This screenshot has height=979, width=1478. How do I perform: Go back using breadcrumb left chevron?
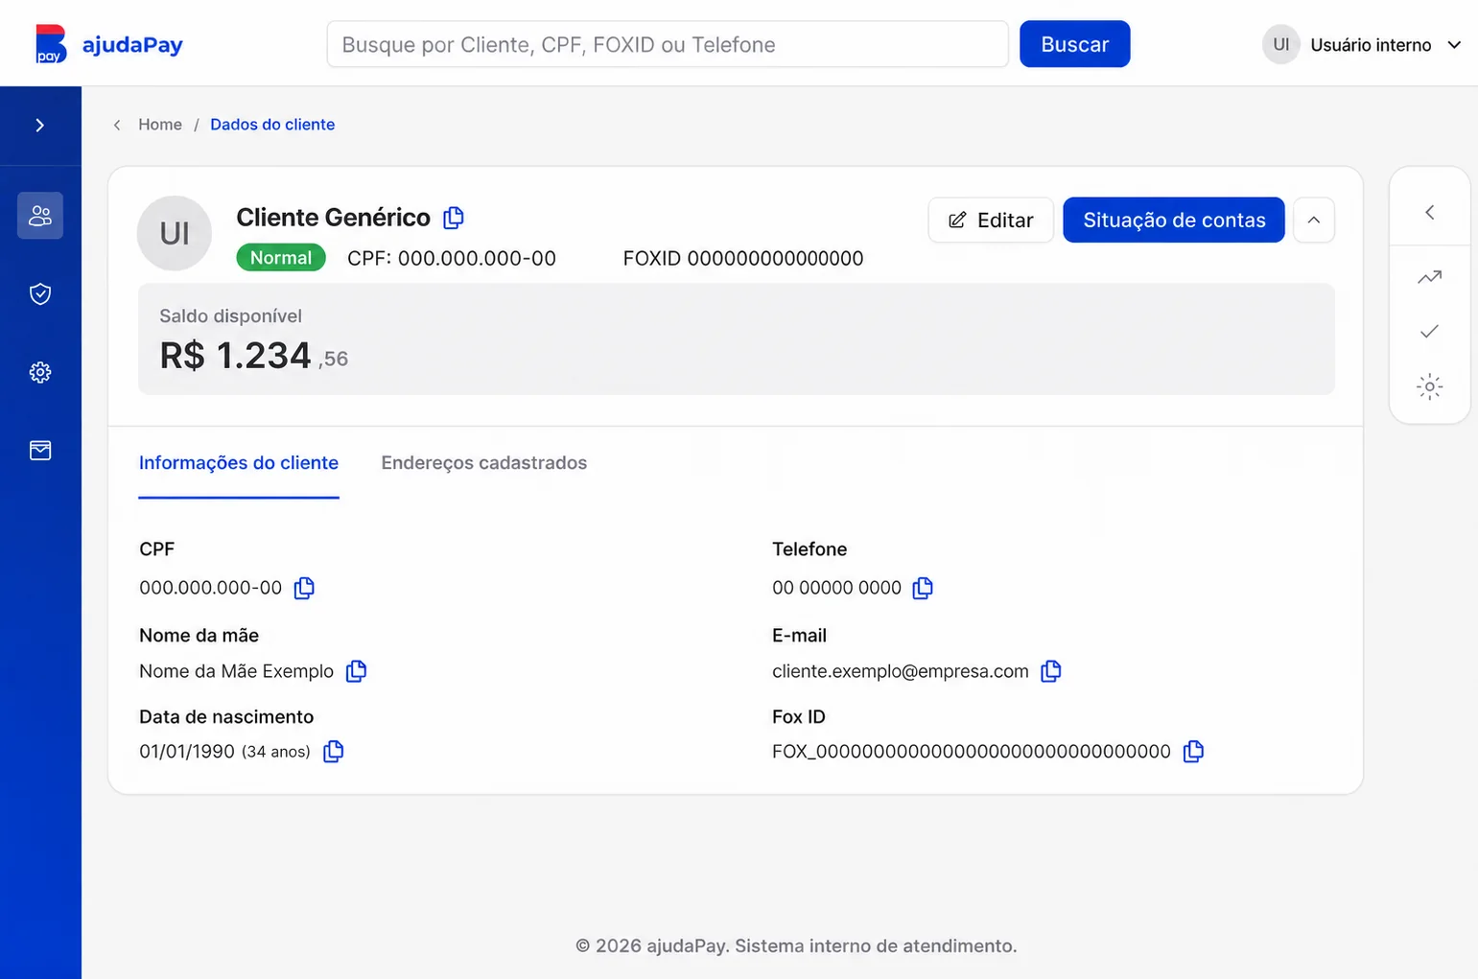click(x=117, y=125)
